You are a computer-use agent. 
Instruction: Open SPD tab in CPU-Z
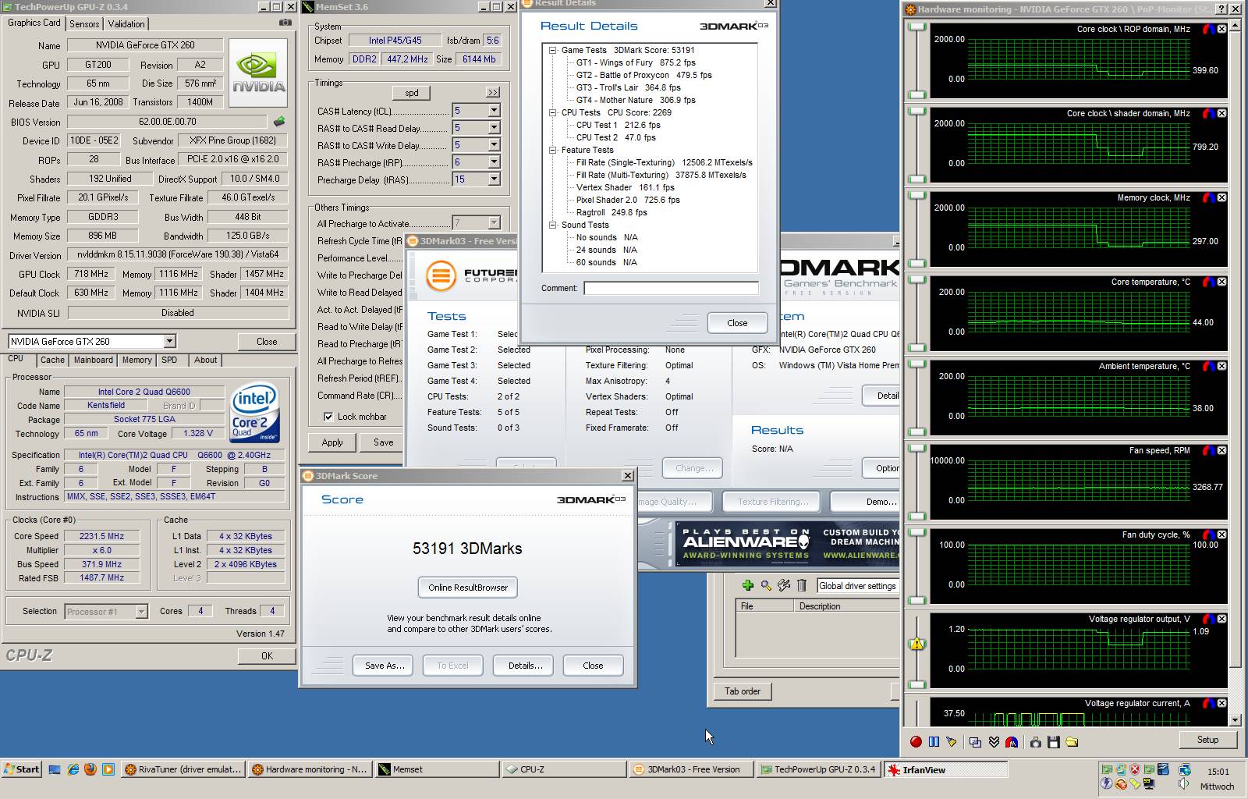click(x=169, y=360)
